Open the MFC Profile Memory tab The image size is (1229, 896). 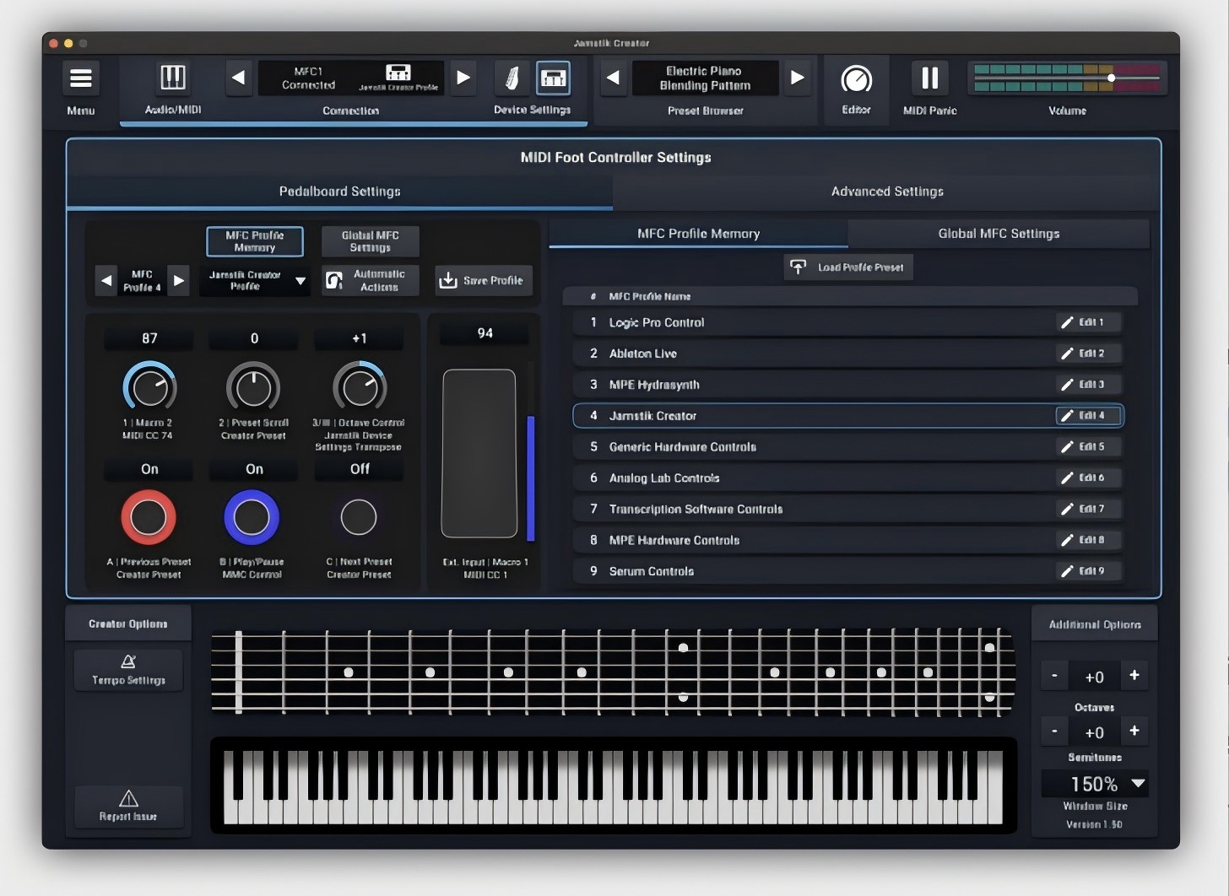tap(698, 234)
